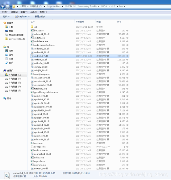Click the crt folder icon
171x180 pixels.
(x=32, y=27)
